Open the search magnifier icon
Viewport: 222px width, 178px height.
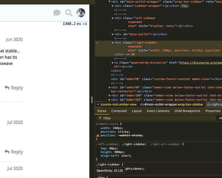coord(69,13)
